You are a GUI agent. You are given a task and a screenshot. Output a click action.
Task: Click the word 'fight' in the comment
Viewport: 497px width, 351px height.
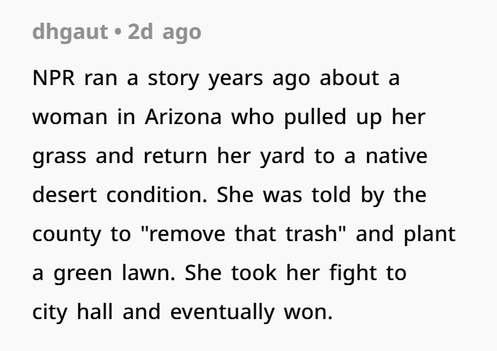353,274
